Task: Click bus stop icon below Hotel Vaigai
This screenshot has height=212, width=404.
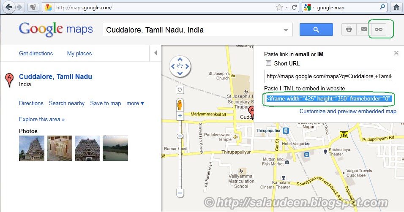Action: (x=307, y=154)
